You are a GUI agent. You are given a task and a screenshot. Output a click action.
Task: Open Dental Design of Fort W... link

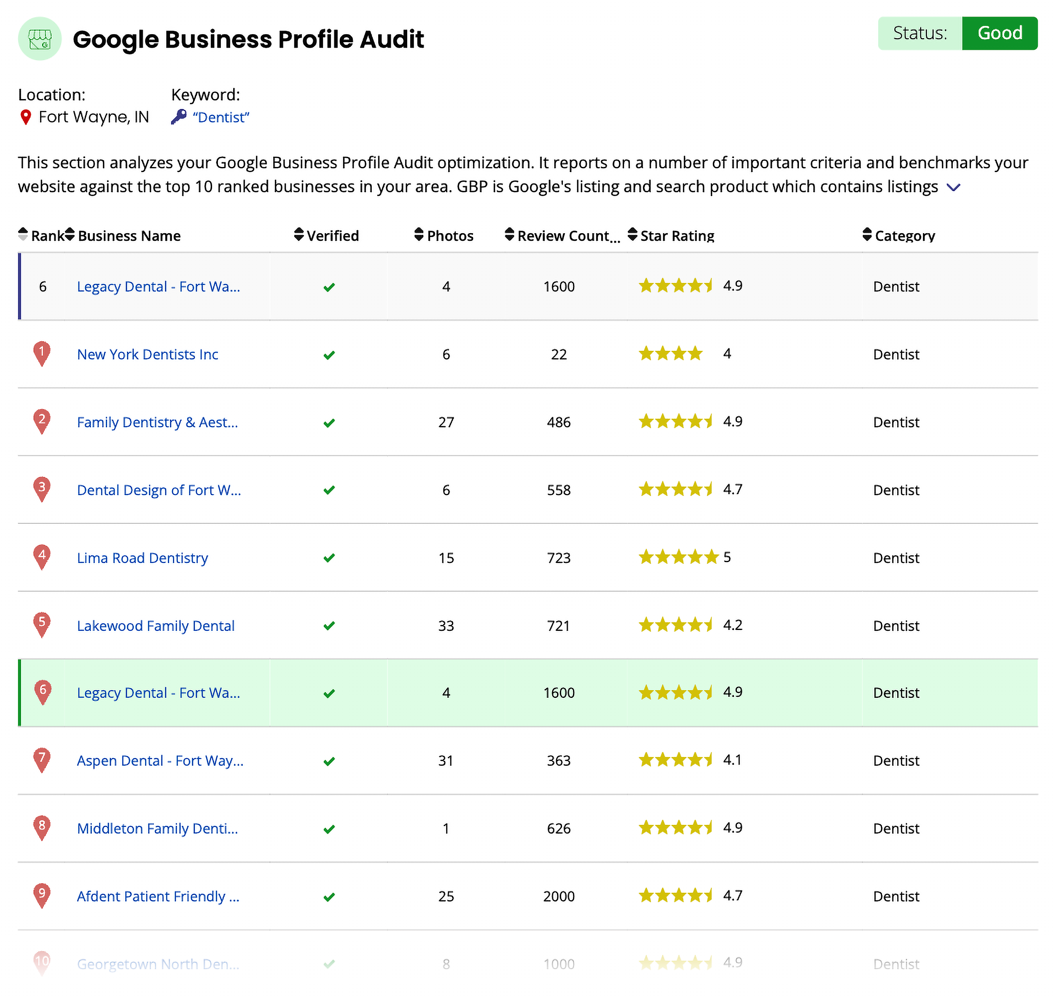159,490
